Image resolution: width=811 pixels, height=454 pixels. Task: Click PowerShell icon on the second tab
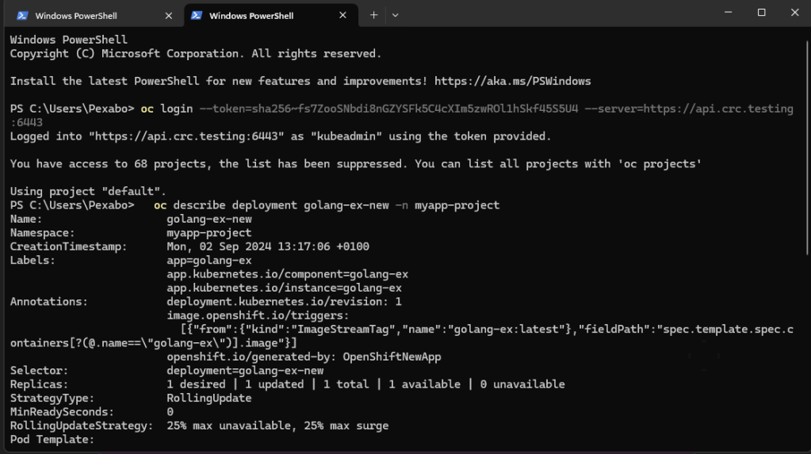point(196,16)
